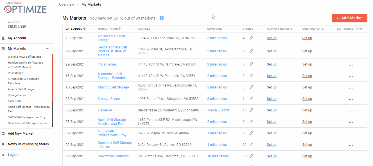This screenshot has height=166, width=373.
Task: Open three-dot menu for Hendersonville Self Storage
Action: (351, 52)
